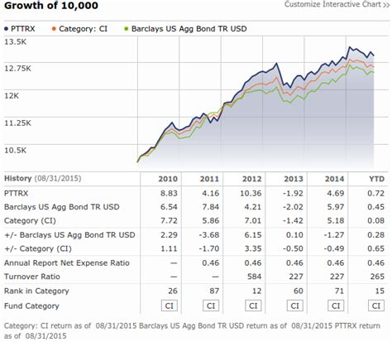Select +/- Barclays 2011 value -3.68
Image resolution: width=392 pixels, height=342 pixels.
209,235
